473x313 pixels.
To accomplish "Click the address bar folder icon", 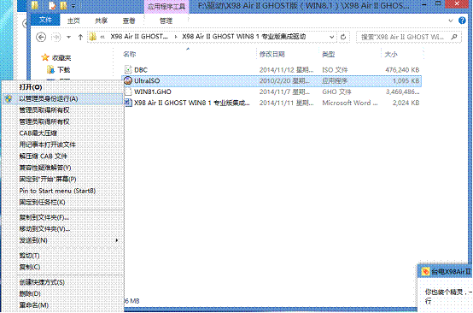I will click(93, 37).
